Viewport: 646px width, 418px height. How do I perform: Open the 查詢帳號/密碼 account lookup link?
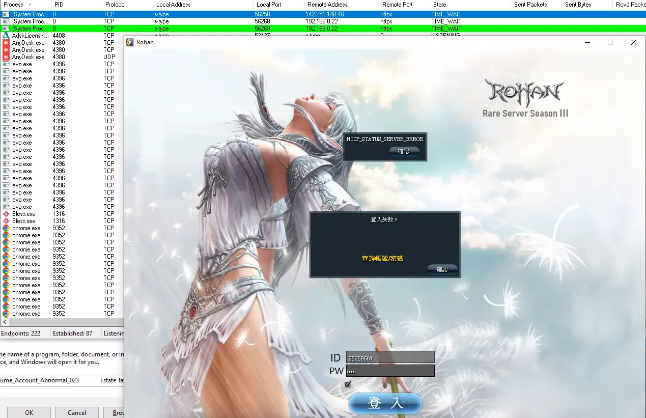[383, 259]
